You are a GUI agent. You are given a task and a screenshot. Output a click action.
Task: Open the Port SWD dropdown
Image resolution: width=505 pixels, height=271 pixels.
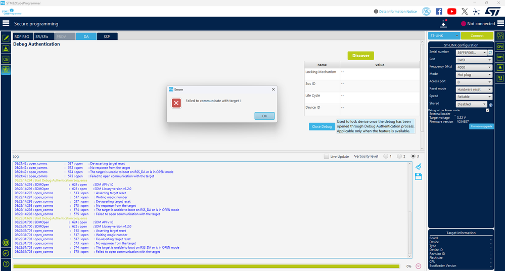tap(474, 60)
